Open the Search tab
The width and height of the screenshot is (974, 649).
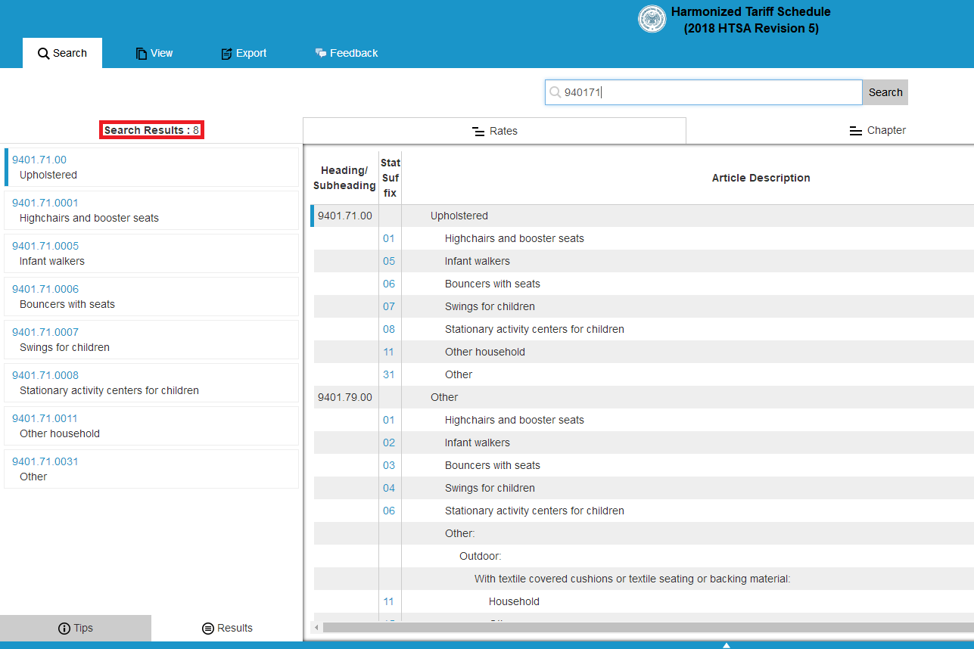pyautogui.click(x=62, y=53)
